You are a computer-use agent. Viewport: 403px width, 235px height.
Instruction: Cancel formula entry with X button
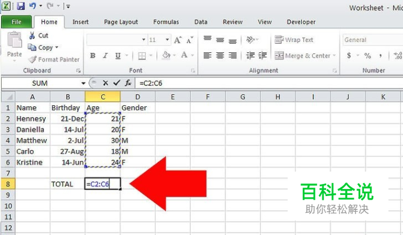pos(105,83)
